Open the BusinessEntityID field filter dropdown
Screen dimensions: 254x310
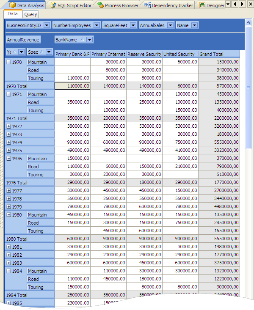47,25
